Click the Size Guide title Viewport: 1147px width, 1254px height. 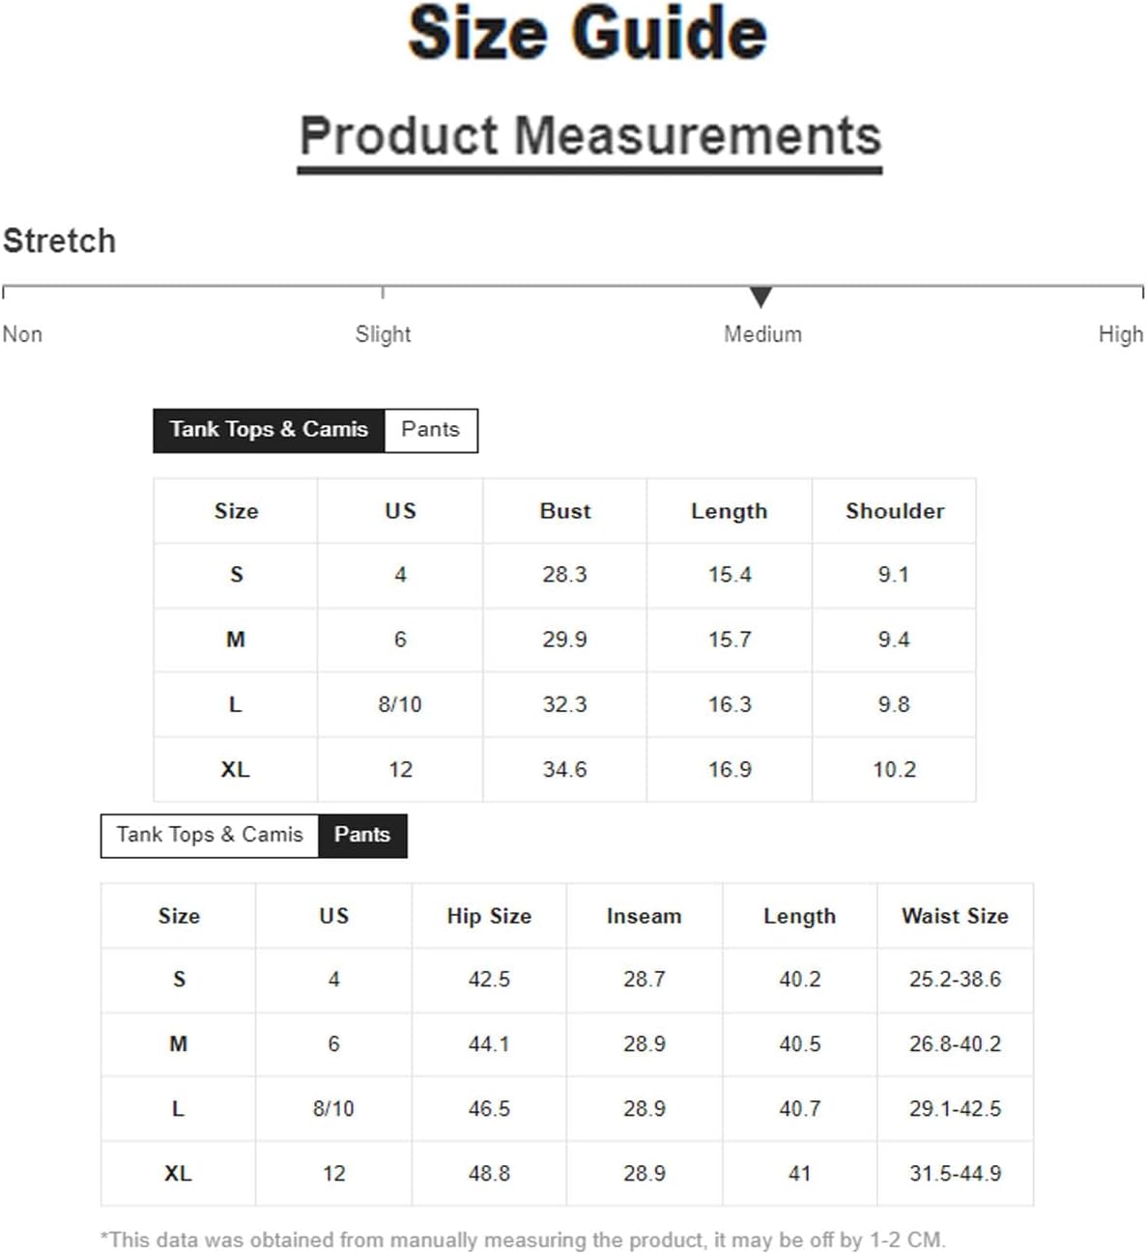[588, 33]
